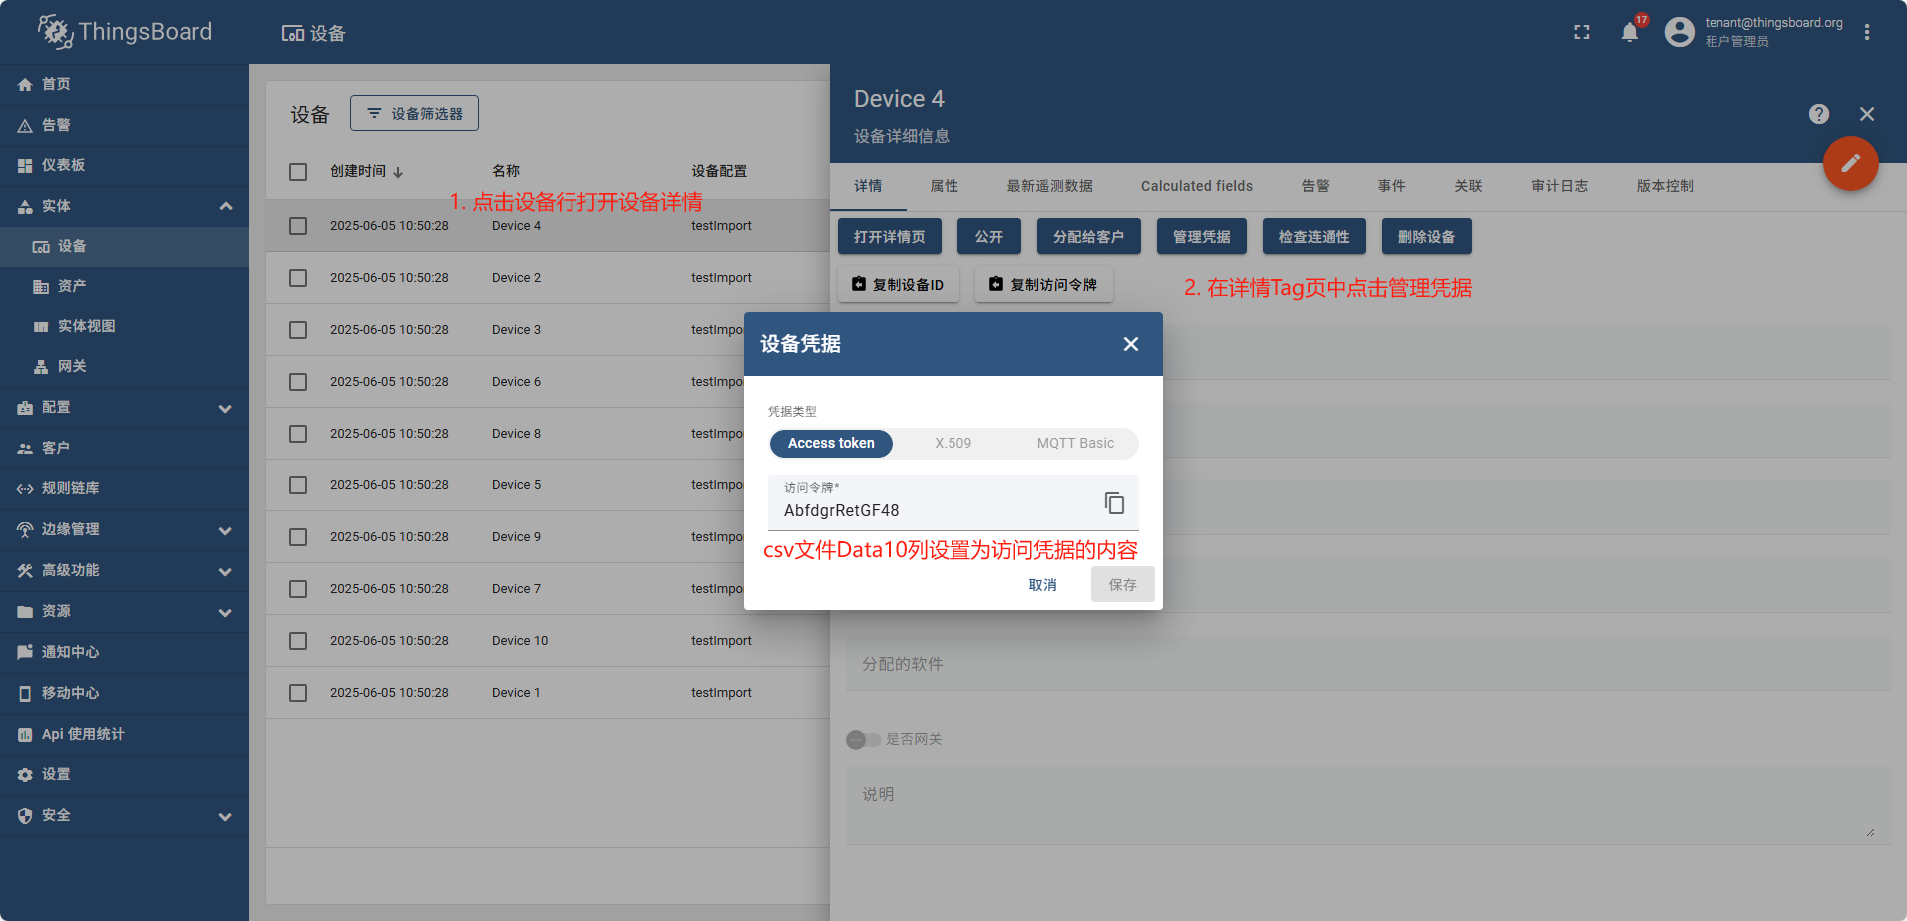Tick the checkbox for Device 2 row
1907x921 pixels.
click(298, 278)
